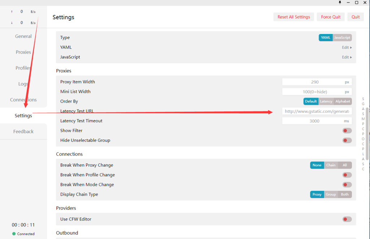
Task: Click the Connected status text
Action: tap(26, 234)
